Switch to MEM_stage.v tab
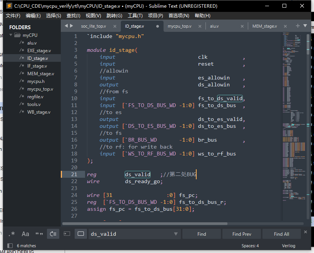This screenshot has height=253, width=314. coord(264,26)
